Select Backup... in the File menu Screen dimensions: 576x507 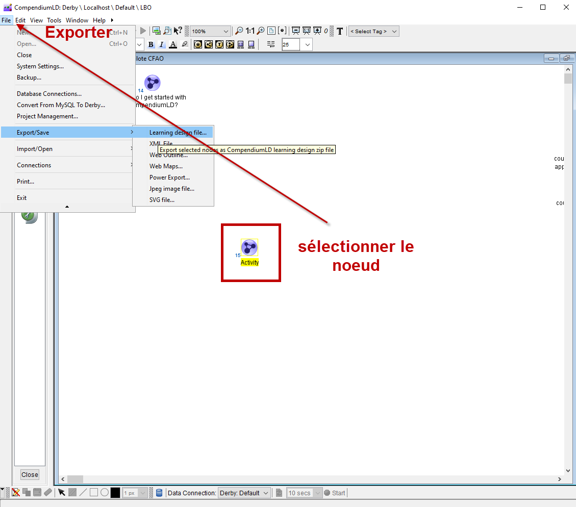(x=67, y=78)
